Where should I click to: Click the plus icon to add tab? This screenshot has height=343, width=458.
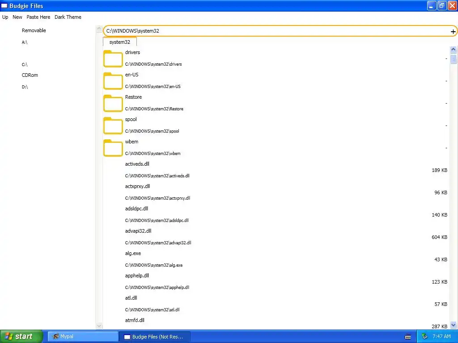[x=453, y=32]
